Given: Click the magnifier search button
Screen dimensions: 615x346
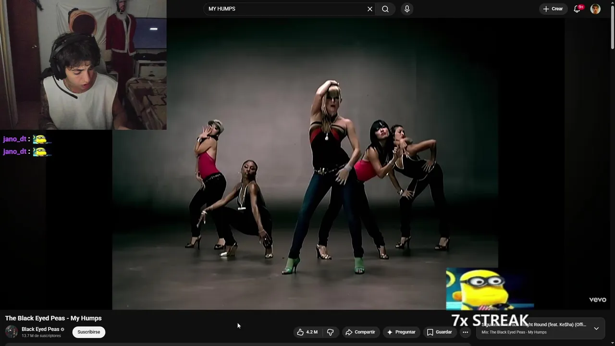Looking at the screenshot, I should (x=385, y=9).
